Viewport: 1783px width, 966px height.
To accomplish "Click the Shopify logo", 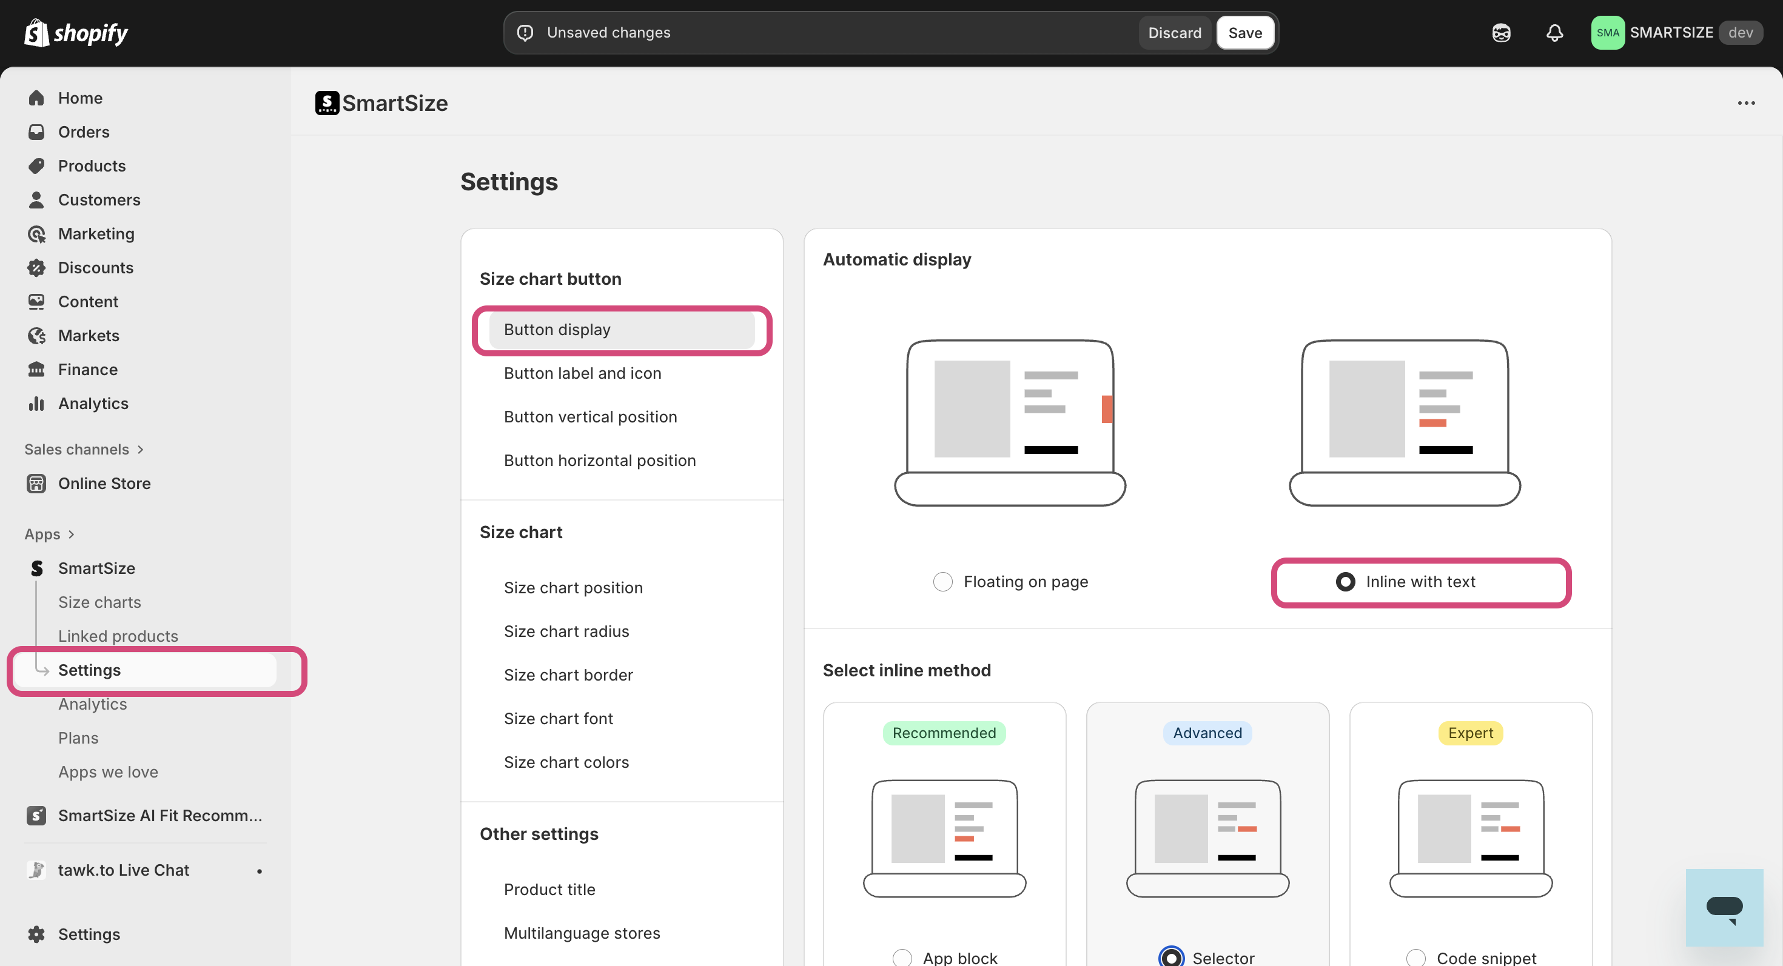I will [76, 33].
